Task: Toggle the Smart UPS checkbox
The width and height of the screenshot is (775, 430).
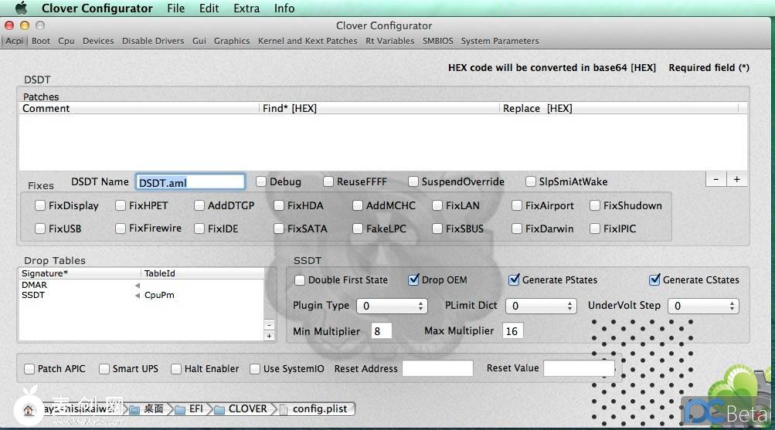Action: 104,369
